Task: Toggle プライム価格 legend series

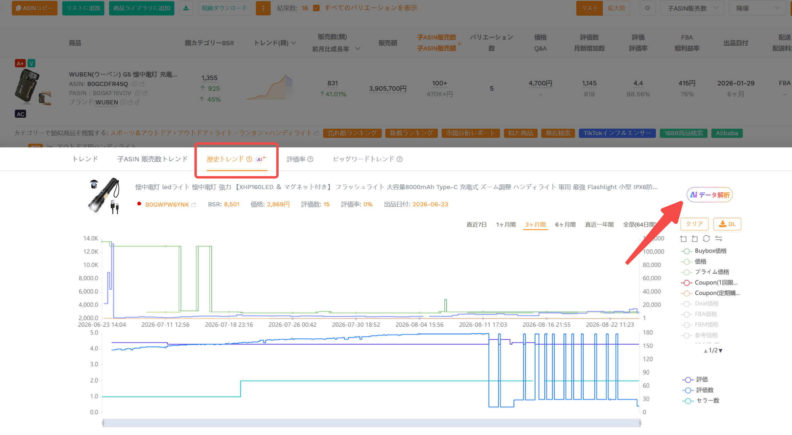Action: click(706, 272)
